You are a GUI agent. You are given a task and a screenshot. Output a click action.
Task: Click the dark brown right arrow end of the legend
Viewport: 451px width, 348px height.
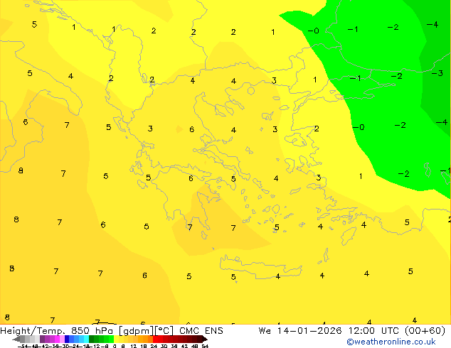(x=205, y=339)
